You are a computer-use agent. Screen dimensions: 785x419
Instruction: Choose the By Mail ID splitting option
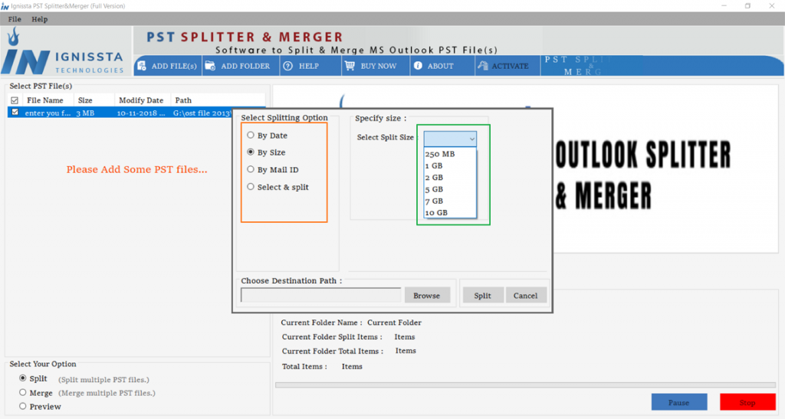251,170
